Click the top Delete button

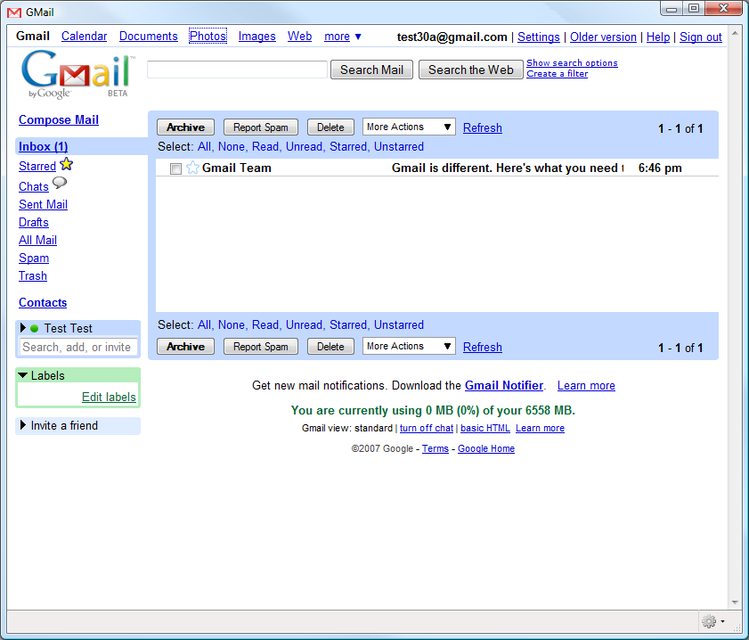(x=330, y=127)
